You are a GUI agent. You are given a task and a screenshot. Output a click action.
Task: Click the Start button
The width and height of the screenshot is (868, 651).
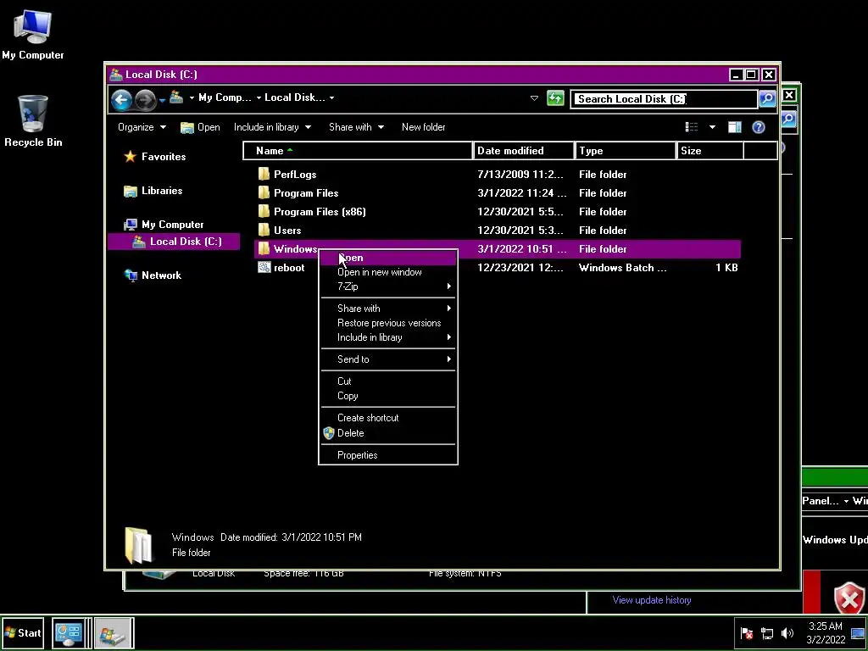pyautogui.click(x=23, y=632)
